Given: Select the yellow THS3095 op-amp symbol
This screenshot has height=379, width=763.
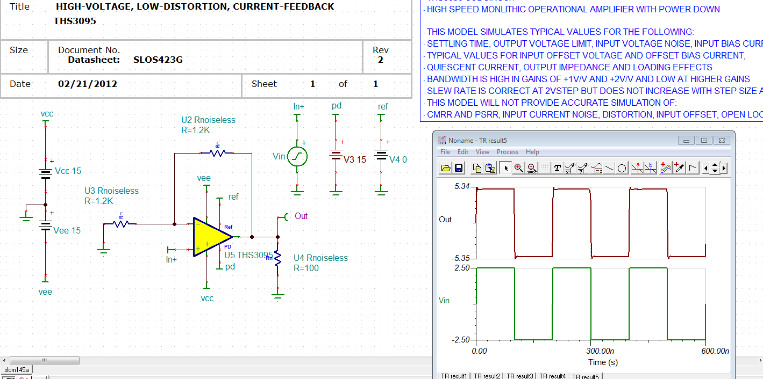Looking at the screenshot, I should (212, 237).
